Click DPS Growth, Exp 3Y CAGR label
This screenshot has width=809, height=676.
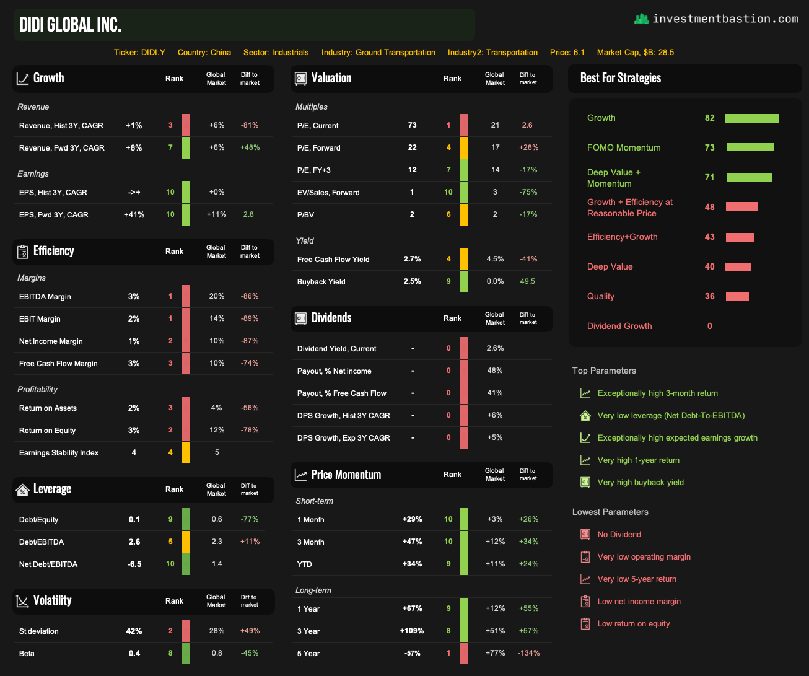344,438
